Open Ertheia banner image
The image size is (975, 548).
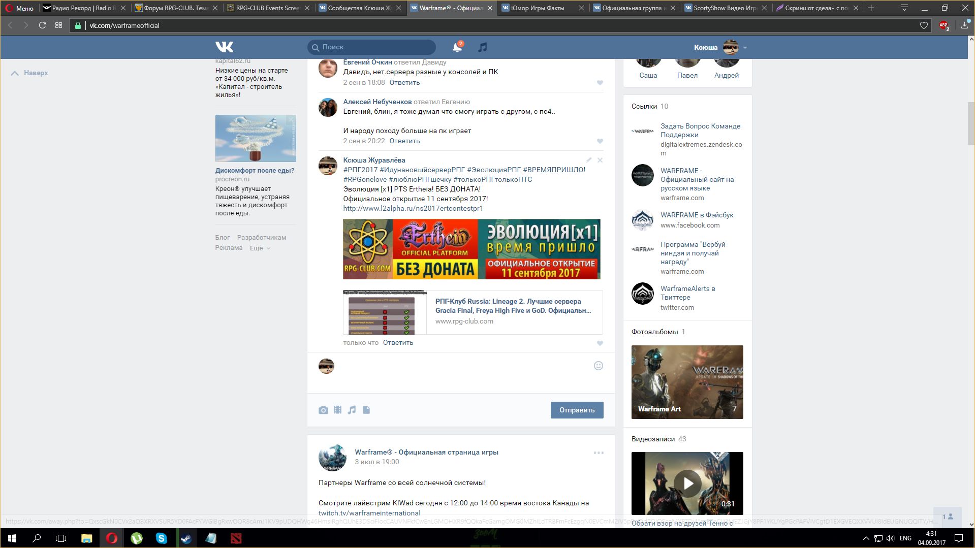click(x=471, y=249)
